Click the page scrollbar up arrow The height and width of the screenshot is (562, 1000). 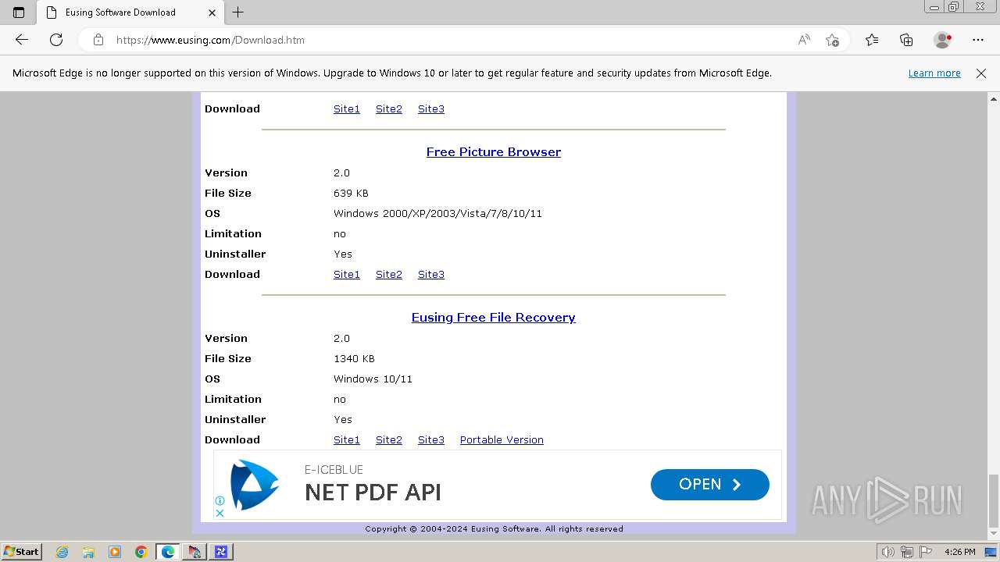pyautogui.click(x=994, y=99)
